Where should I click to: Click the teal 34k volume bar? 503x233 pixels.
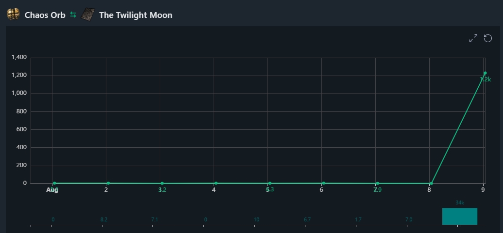click(x=460, y=217)
